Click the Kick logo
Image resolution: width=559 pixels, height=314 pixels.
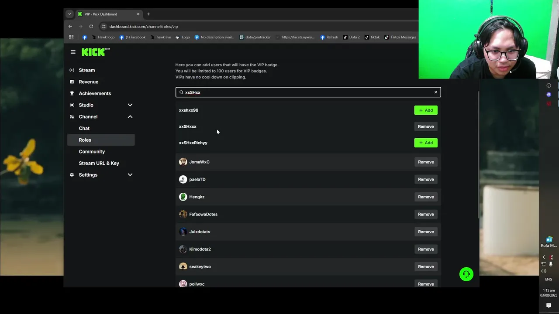coord(96,52)
